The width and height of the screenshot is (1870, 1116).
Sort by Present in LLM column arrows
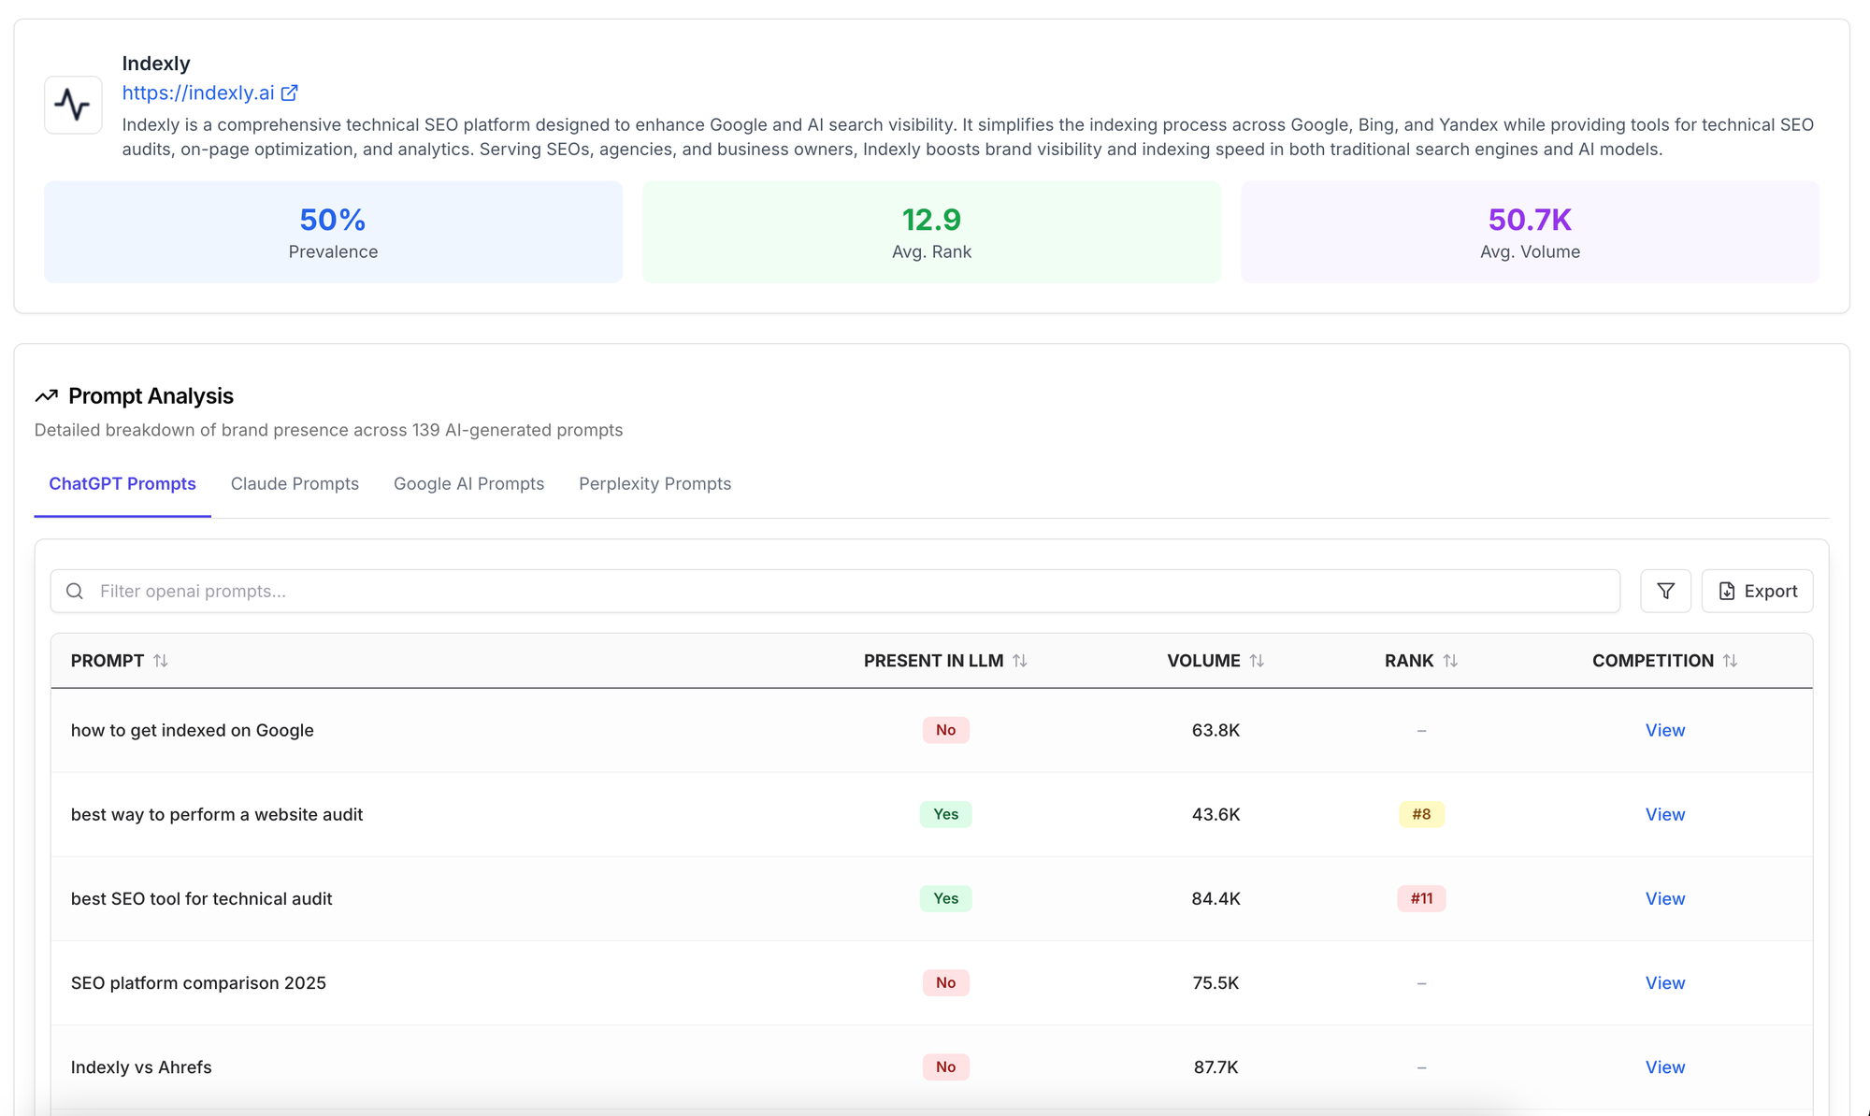[x=1020, y=661]
